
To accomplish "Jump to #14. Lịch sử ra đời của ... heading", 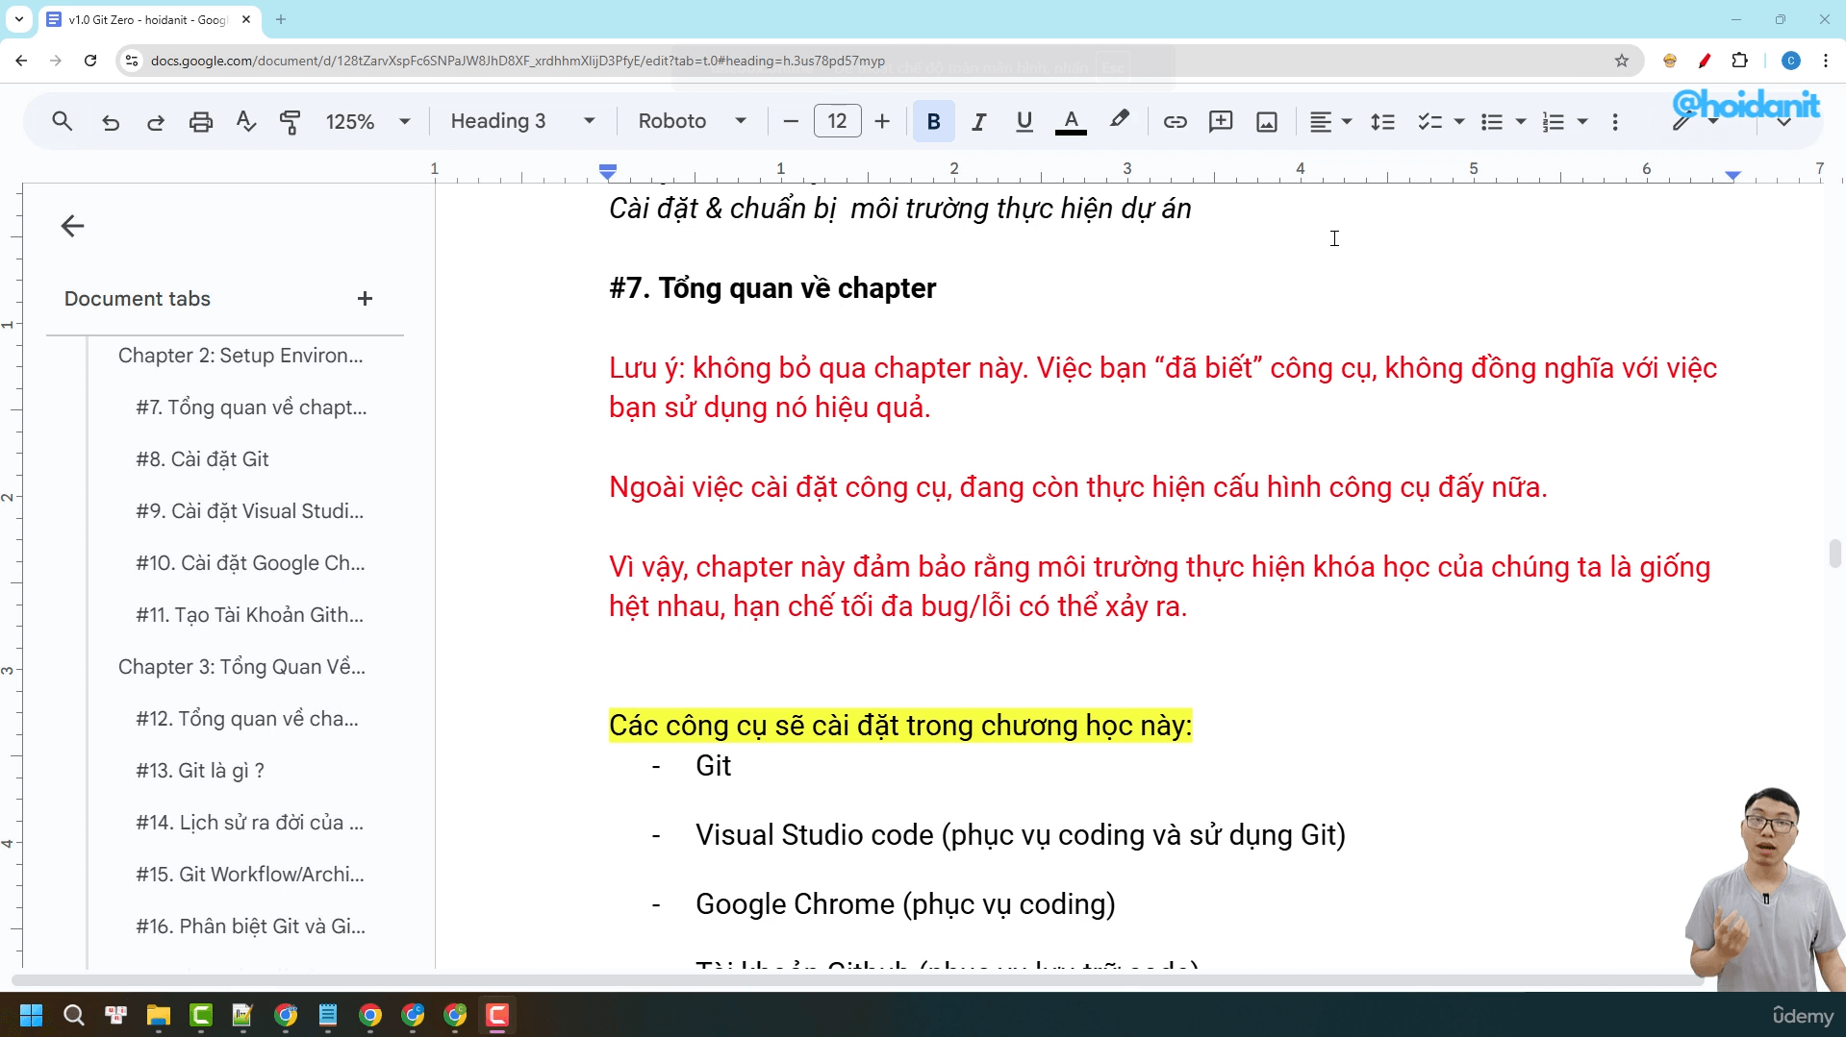I will point(249,823).
